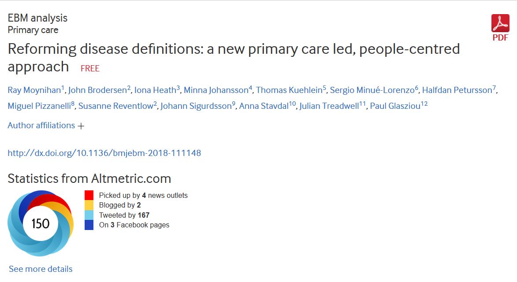Image resolution: width=517 pixels, height=282 pixels.
Task: Click the yellow Blogged legend square
Action: pyautogui.click(x=89, y=205)
